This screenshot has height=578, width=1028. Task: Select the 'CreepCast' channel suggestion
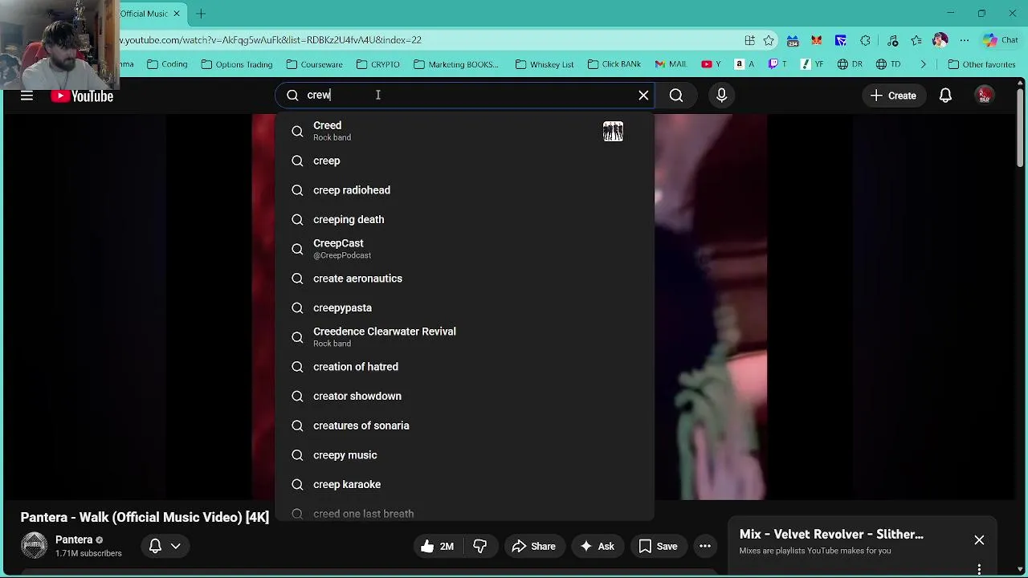(x=465, y=249)
